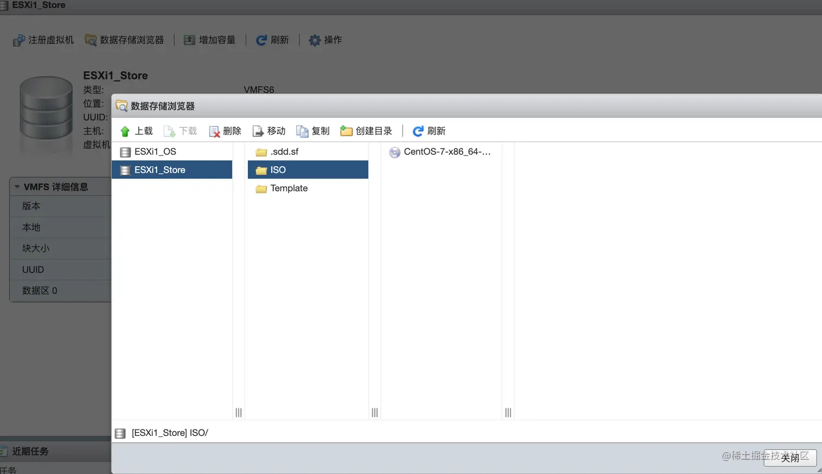Click the Download (下载) icon
822x474 pixels.
coord(170,131)
